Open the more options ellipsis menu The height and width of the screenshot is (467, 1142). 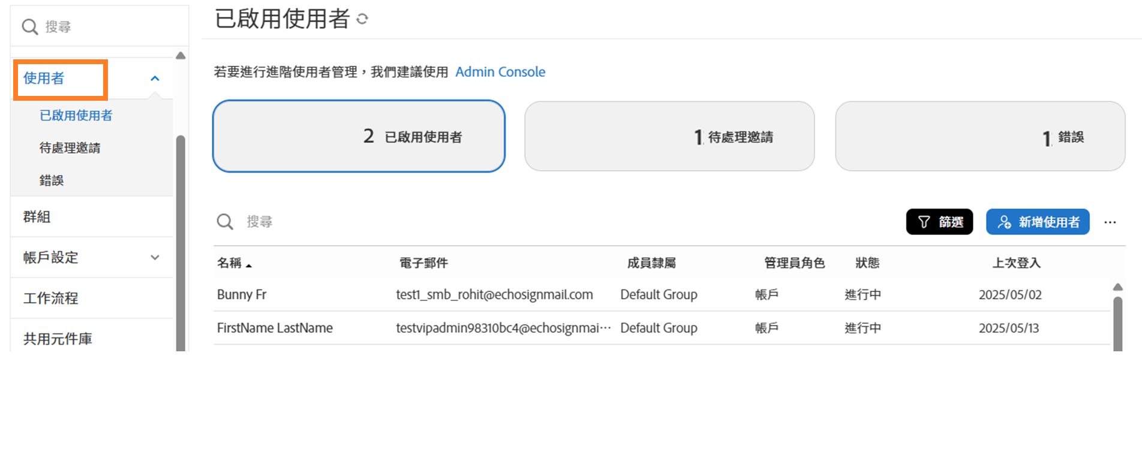[x=1110, y=222]
